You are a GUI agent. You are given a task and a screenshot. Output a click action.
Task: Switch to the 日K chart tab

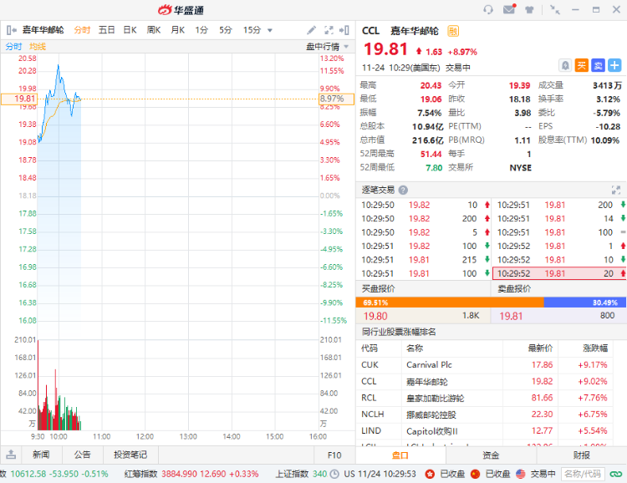[130, 30]
